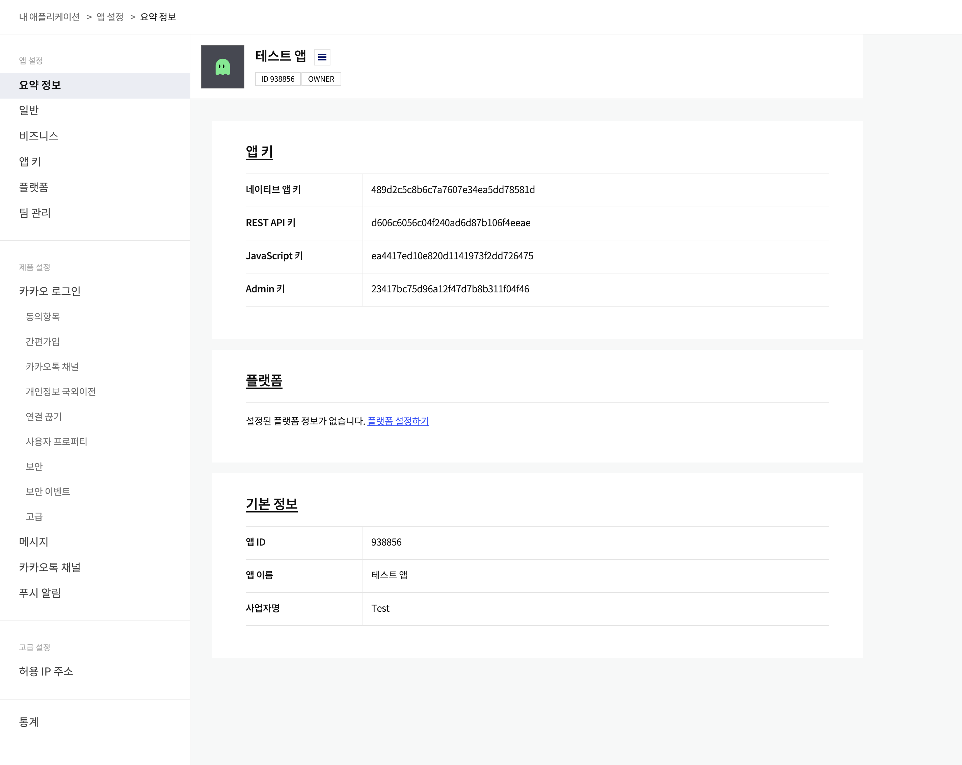Open 푸시 알림 settings

pyautogui.click(x=40, y=593)
